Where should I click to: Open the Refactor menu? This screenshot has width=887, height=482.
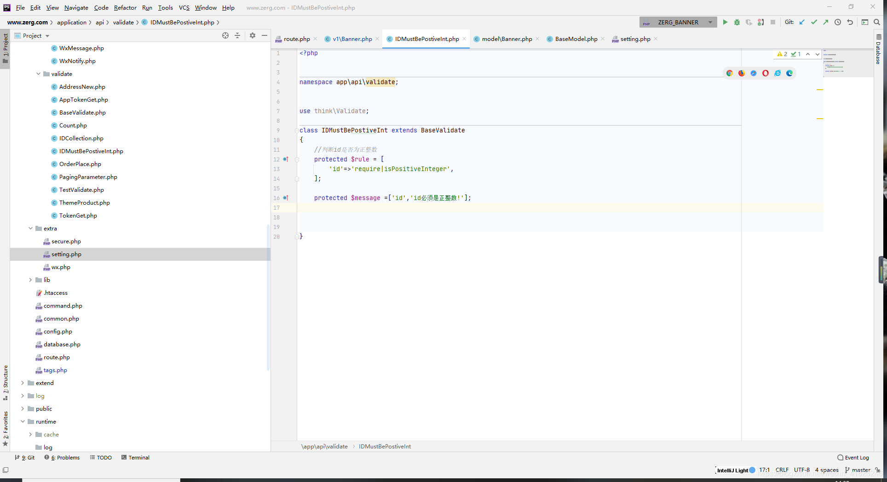[x=125, y=7]
